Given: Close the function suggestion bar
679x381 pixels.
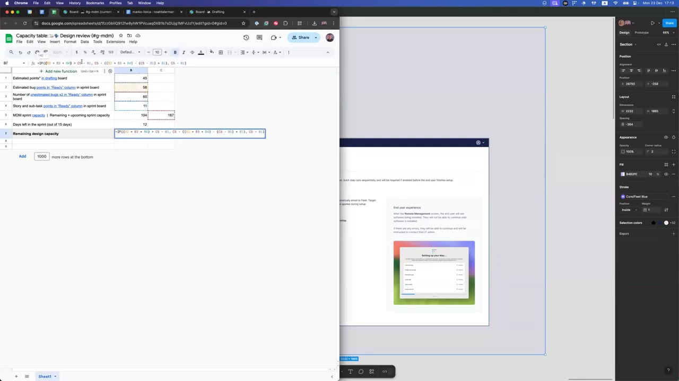Looking at the screenshot, I should pos(110,71).
